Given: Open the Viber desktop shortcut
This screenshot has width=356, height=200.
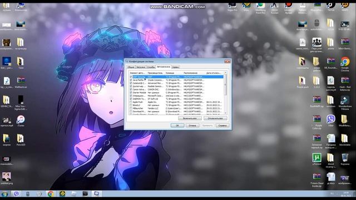Looking at the screenshot, I should [331, 121].
